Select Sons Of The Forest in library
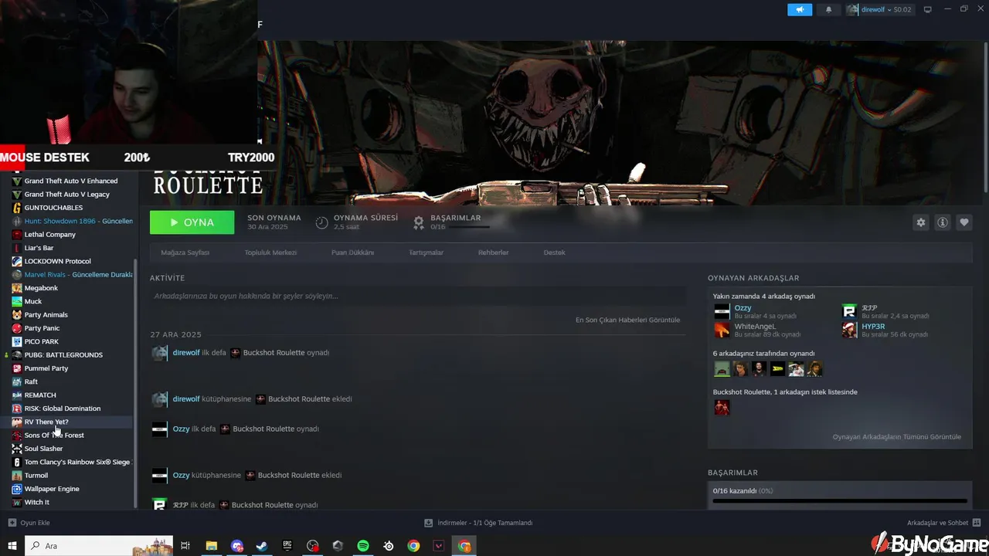Viewport: 989px width, 556px height. coord(54,436)
